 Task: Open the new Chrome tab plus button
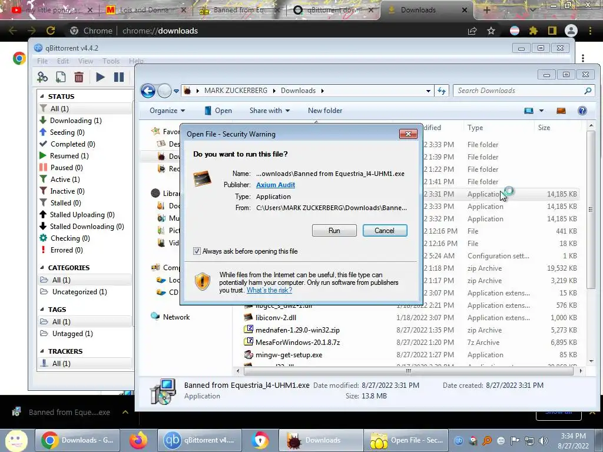pos(486,10)
